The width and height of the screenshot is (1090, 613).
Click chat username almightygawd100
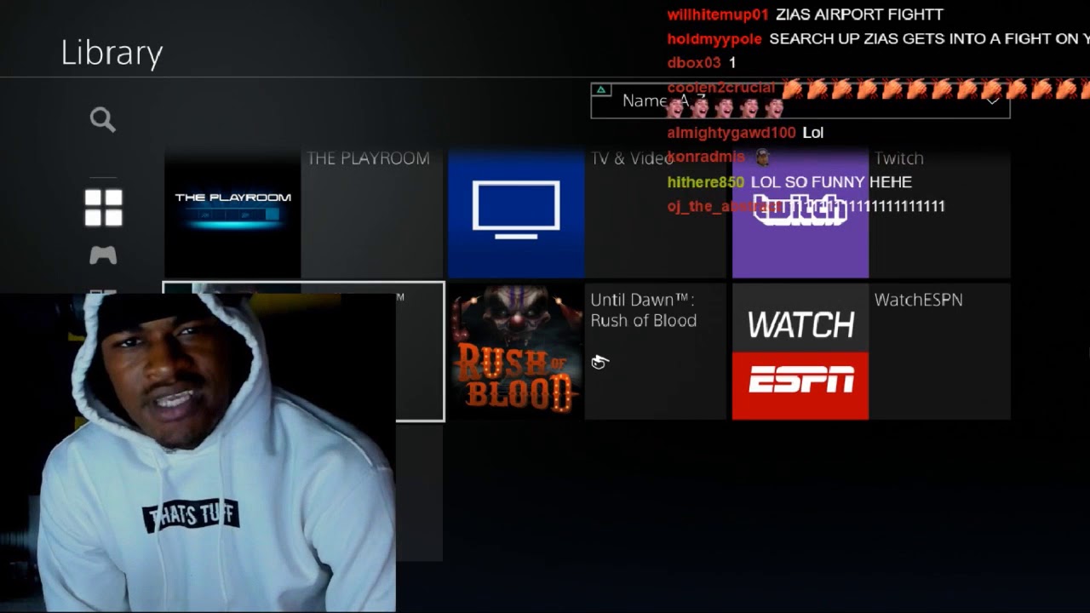coord(731,132)
